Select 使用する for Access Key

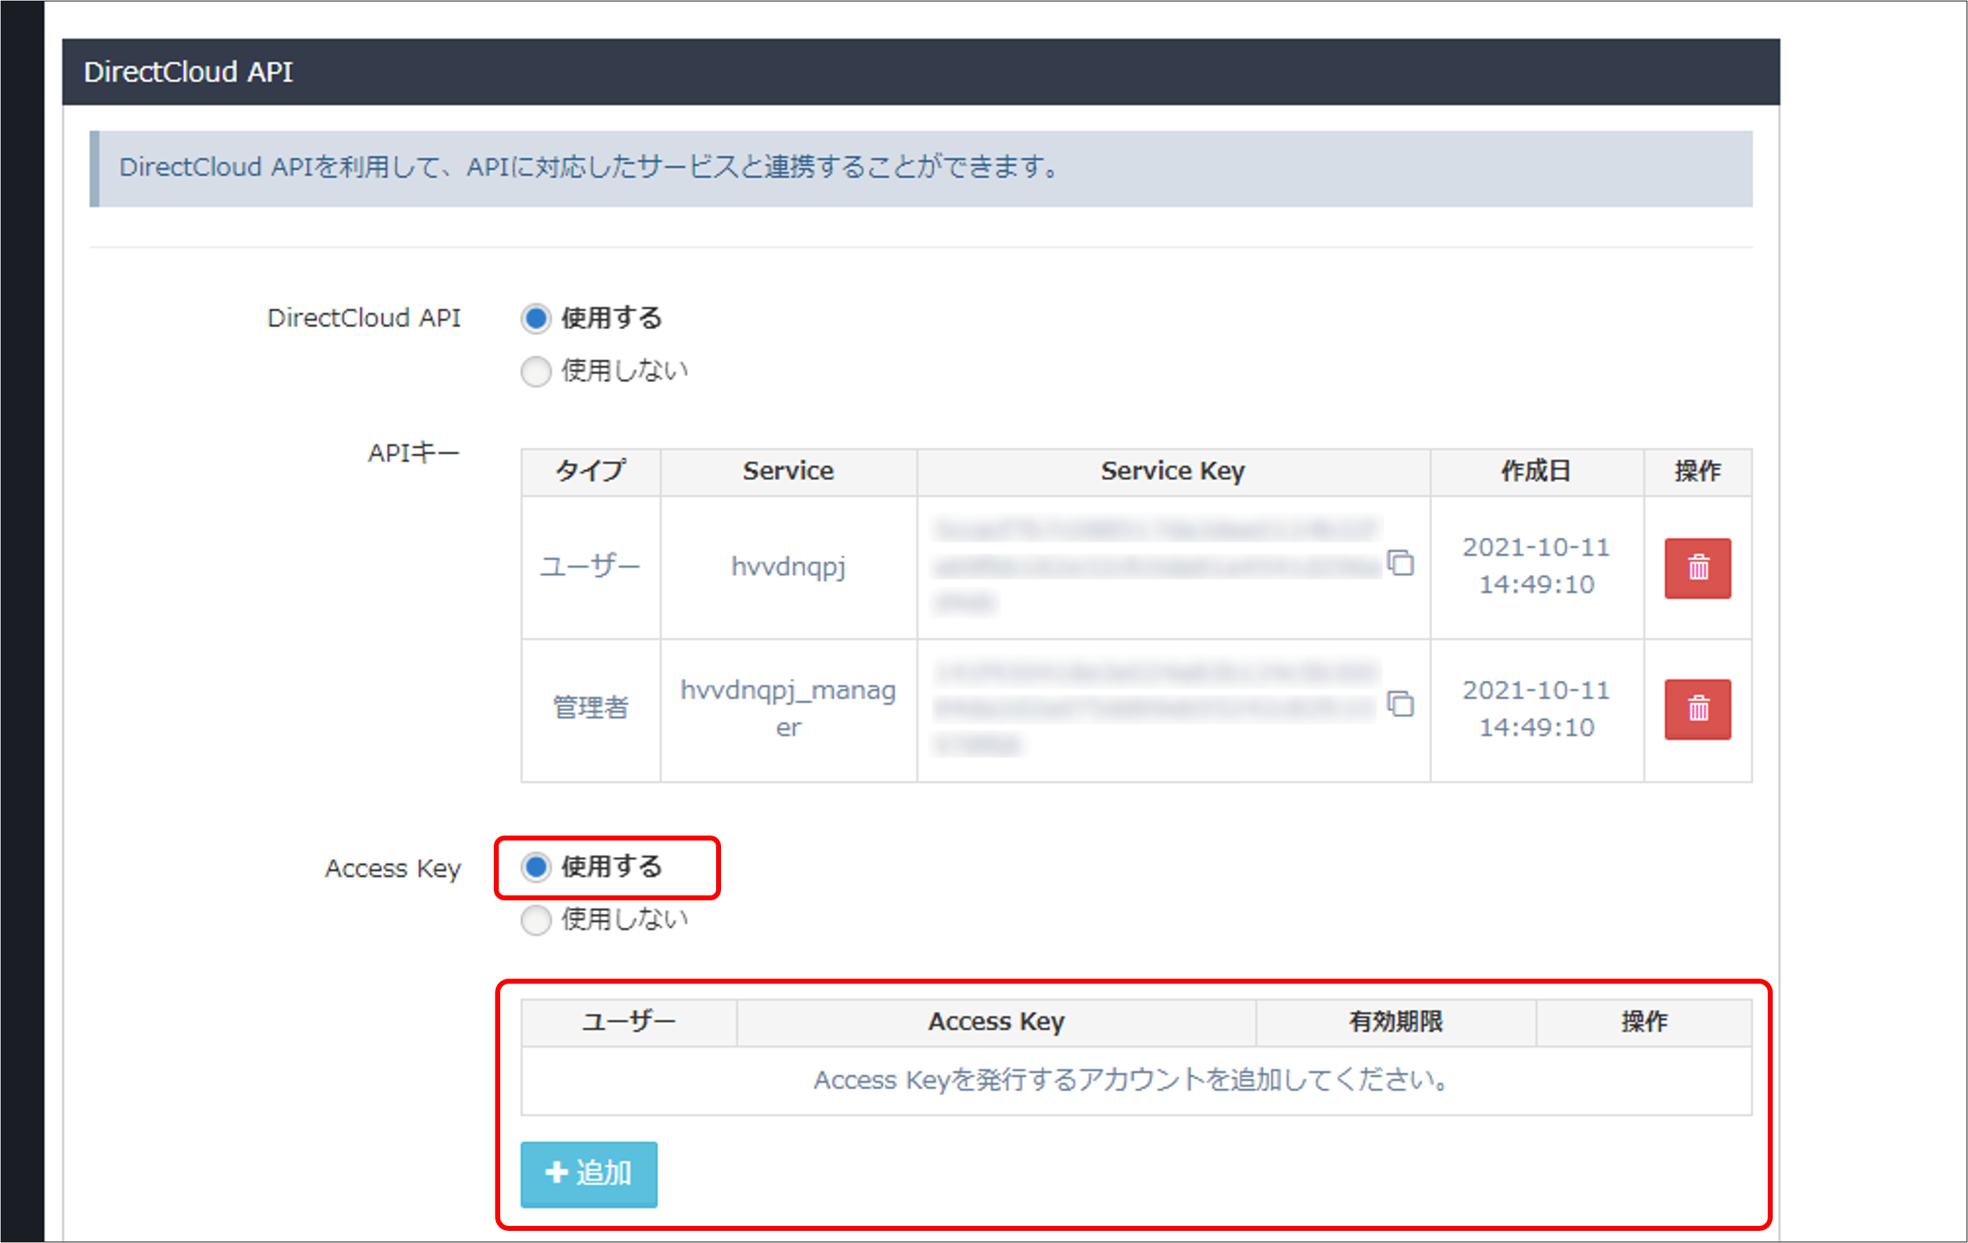pos(536,869)
